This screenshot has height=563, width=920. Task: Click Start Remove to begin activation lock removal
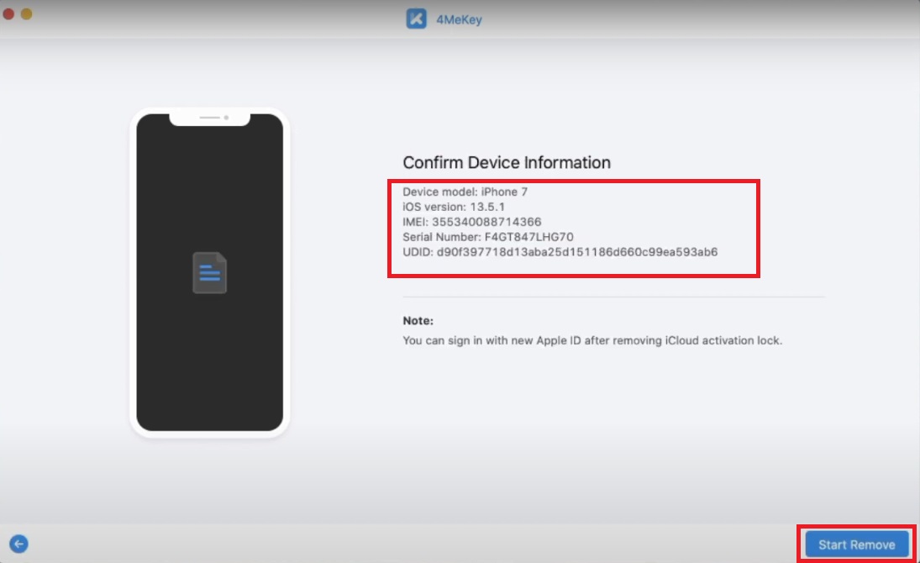tap(858, 545)
